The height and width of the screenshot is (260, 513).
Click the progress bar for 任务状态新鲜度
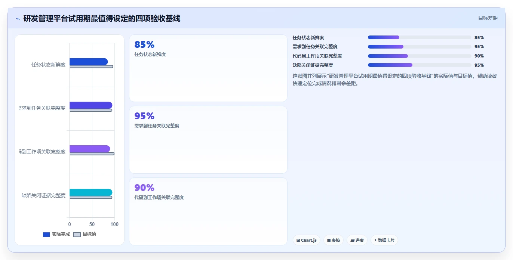420,37
